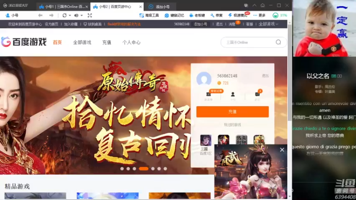
Task: Click 加入收藏 link
Action: pos(71,24)
